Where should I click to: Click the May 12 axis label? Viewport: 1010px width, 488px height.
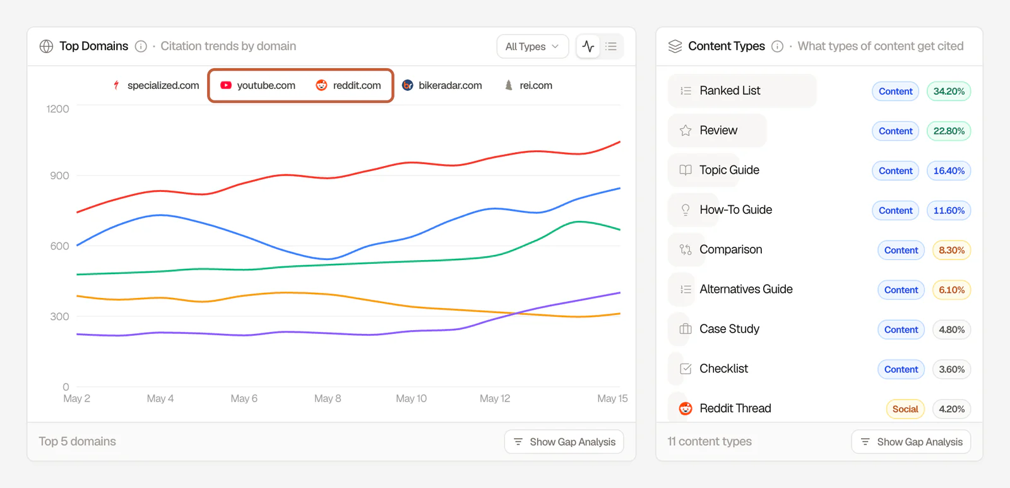pos(495,398)
